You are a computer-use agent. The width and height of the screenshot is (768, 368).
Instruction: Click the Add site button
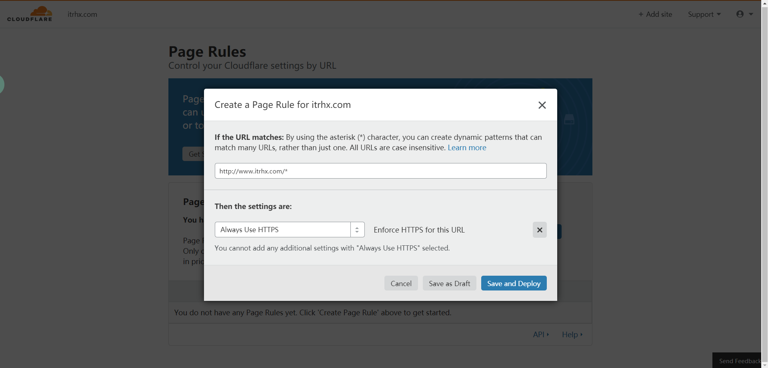click(x=655, y=14)
